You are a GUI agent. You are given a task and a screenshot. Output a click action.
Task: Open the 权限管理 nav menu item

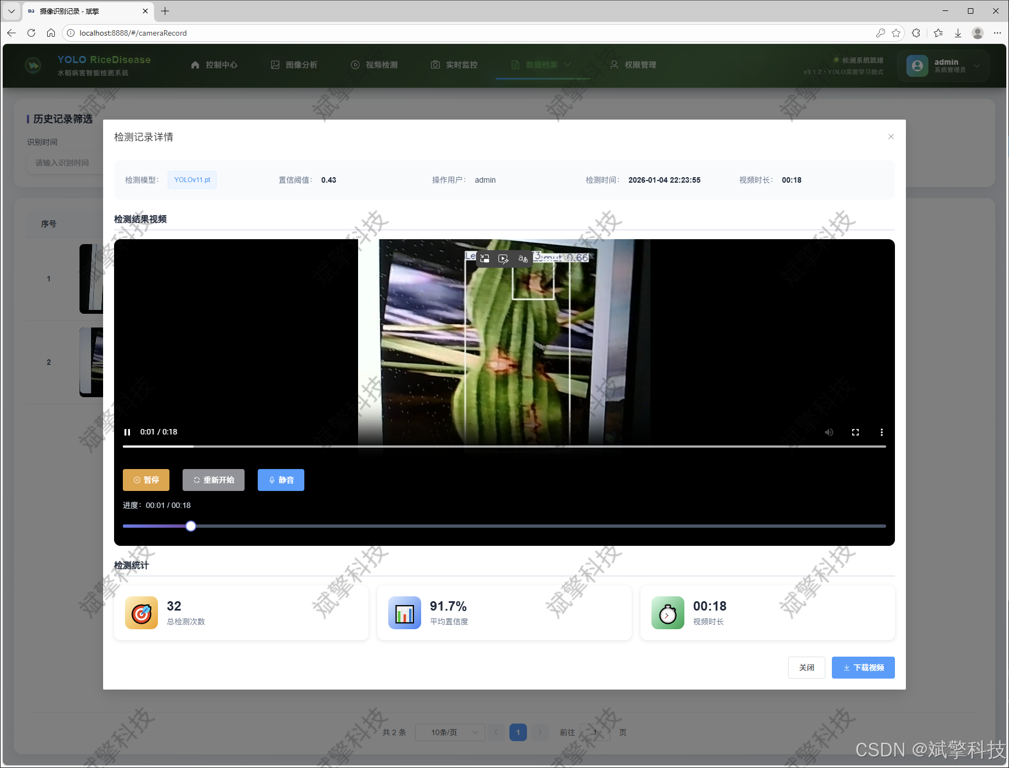pos(633,65)
